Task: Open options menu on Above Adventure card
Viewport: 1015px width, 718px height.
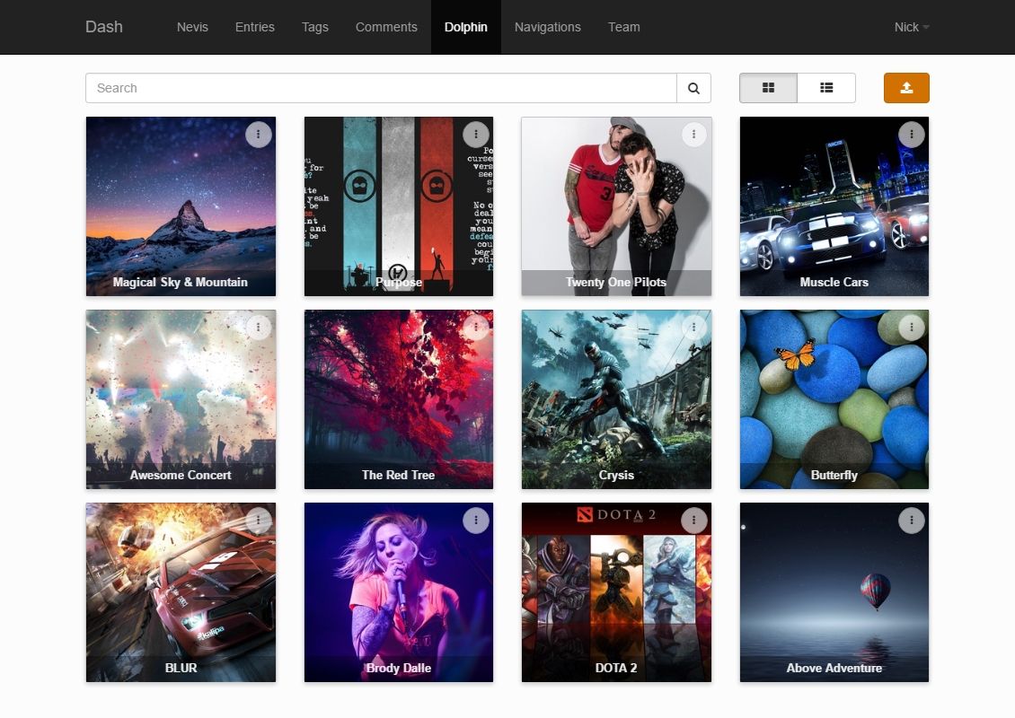Action: pos(912,520)
